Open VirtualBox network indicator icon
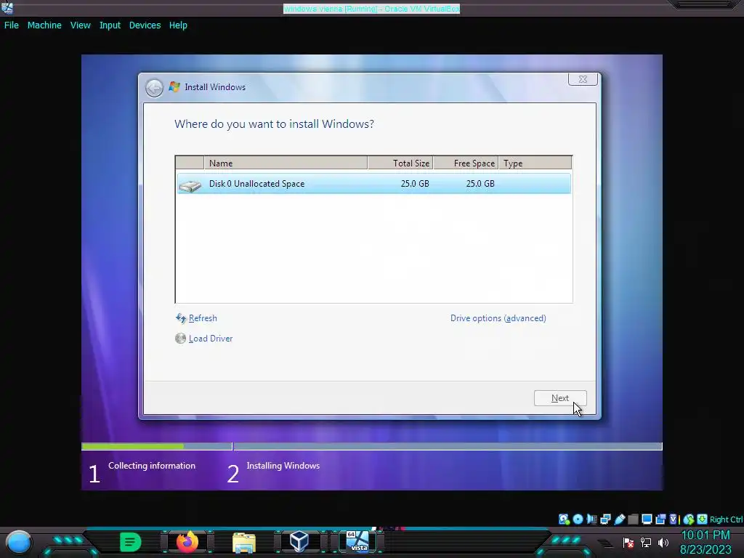 click(605, 519)
